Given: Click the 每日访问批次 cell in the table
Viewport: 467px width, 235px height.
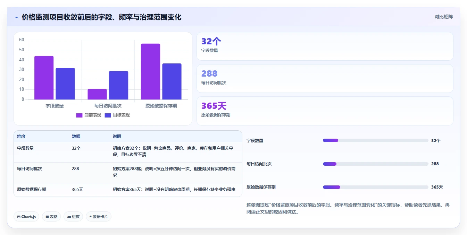Looking at the screenshot, I should (x=30, y=168).
